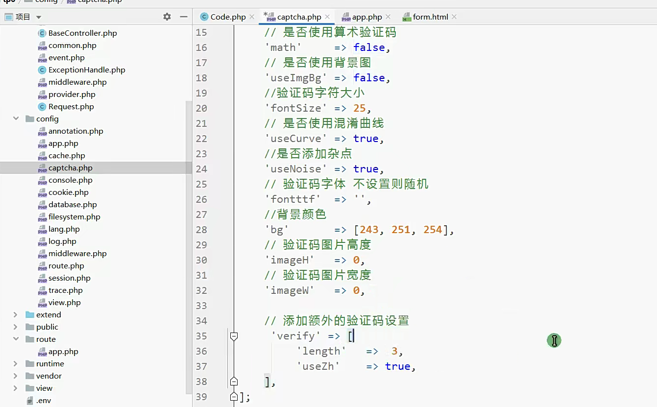This screenshot has width=657, height=407.
Task: Click the HTML icon on the form.html tab
Action: click(407, 16)
